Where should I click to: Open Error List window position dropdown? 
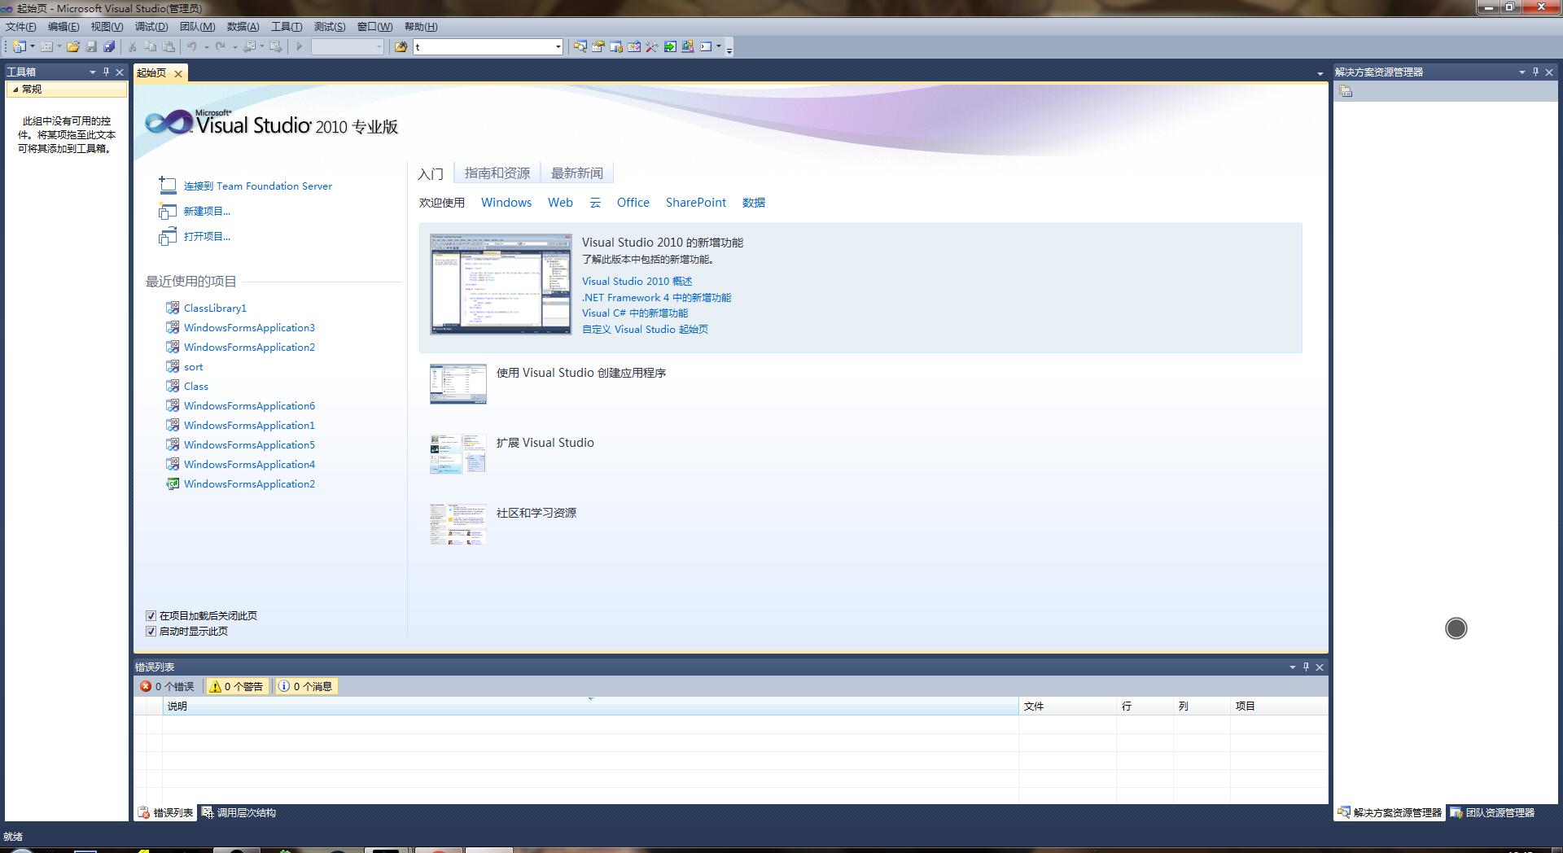point(1292,667)
